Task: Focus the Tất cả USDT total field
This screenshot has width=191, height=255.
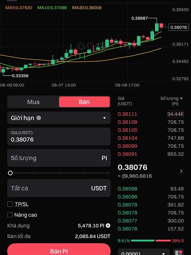Action: tap(59, 188)
